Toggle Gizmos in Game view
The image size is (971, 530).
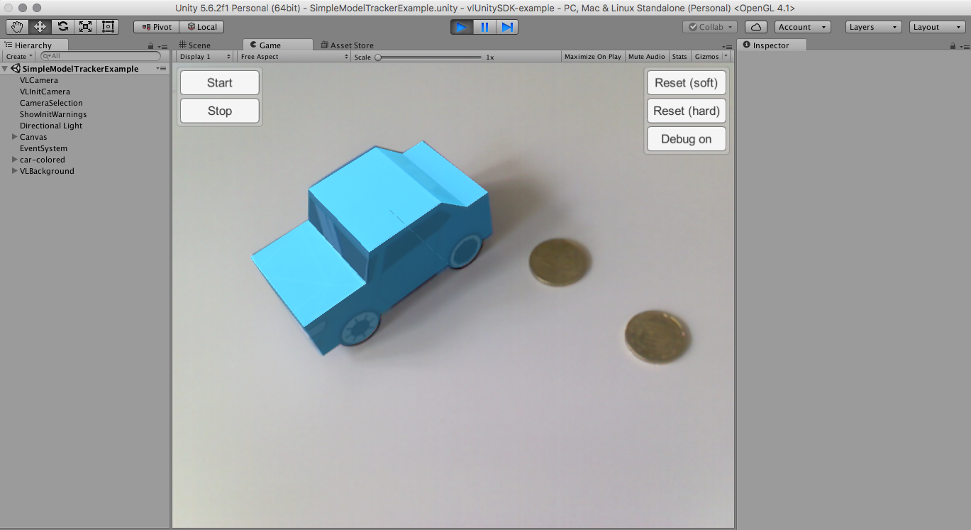[x=706, y=57]
